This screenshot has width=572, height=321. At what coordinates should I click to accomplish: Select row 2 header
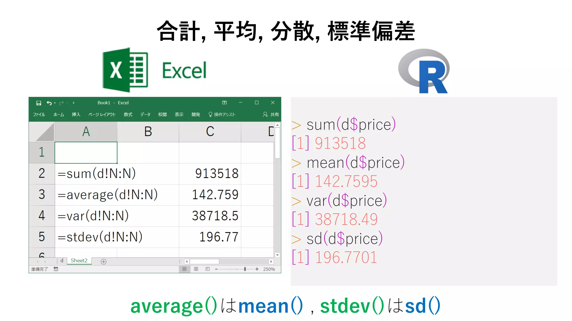[42, 174]
